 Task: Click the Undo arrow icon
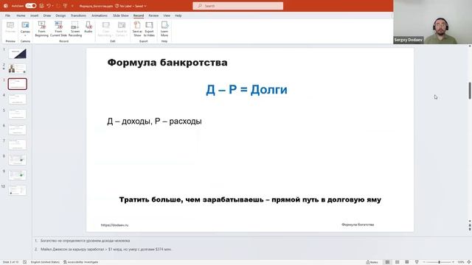pyautogui.click(x=48, y=6)
